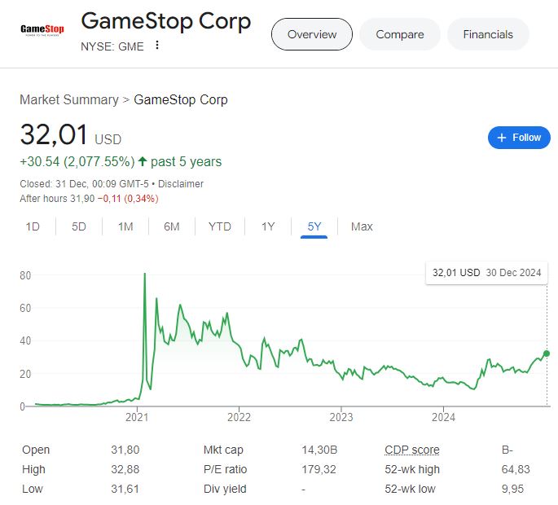
Task: Open the three-dot more options menu
Action: pyautogui.click(x=157, y=45)
